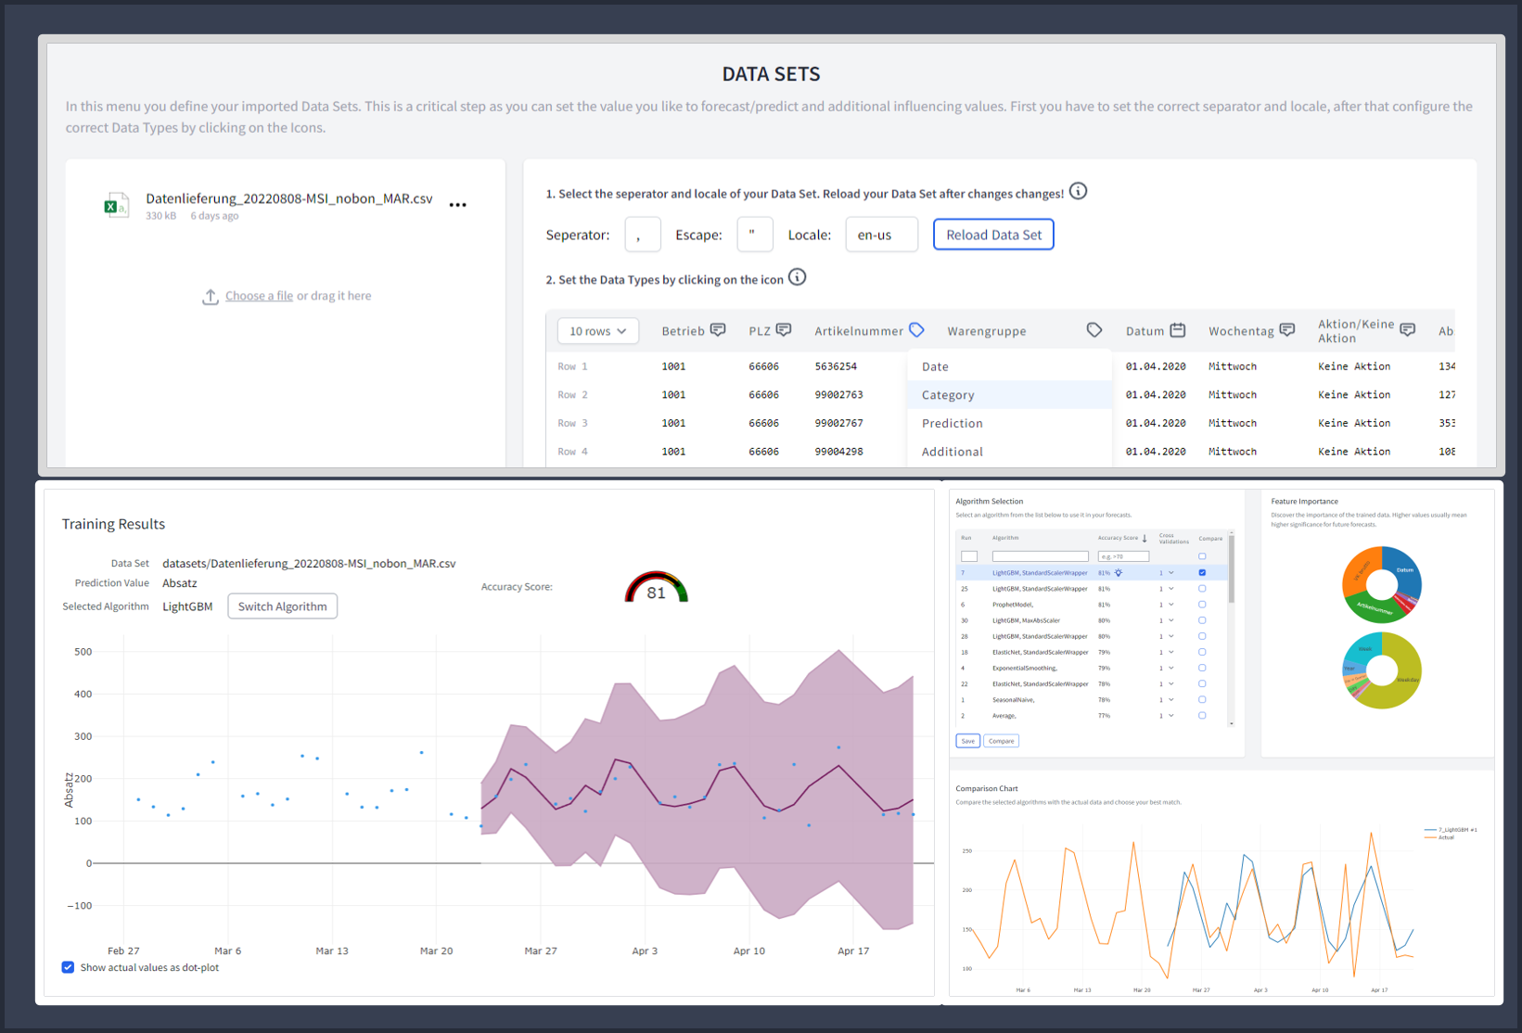Screen dimensions: 1522x1033
Task: Click the upload arrow icon near Choose a file
Action: [x=211, y=297]
